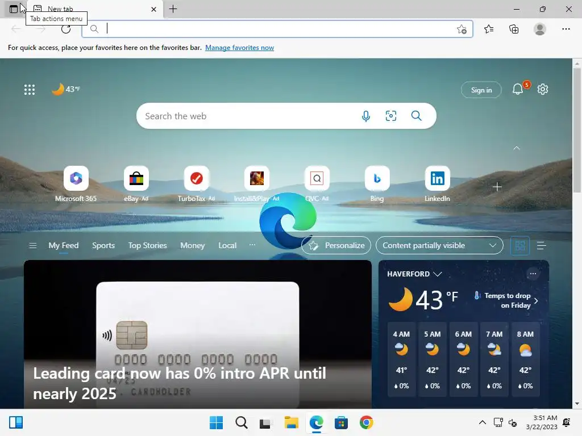582x436 pixels.
Task: Click the scrollbar down arrow
Action: point(577,404)
